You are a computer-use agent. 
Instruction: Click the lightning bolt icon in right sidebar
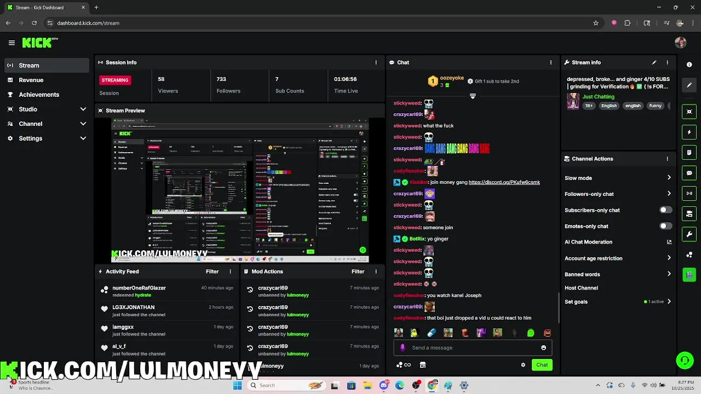[x=689, y=132]
